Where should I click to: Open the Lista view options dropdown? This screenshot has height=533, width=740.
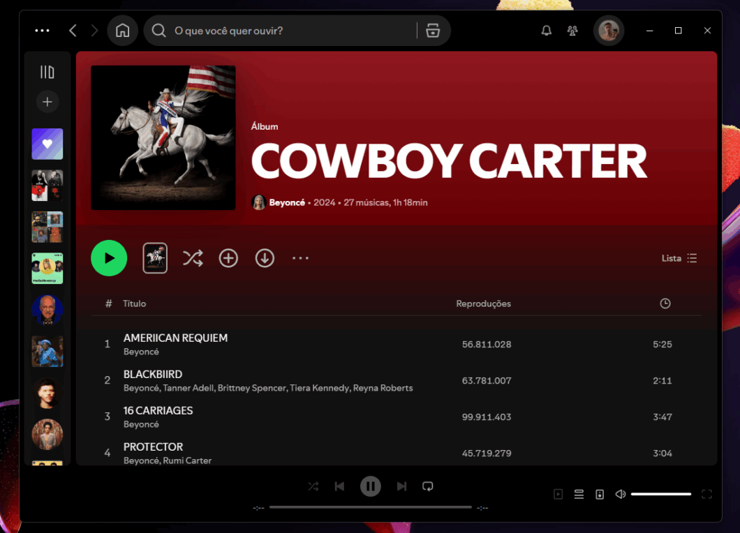tap(678, 258)
